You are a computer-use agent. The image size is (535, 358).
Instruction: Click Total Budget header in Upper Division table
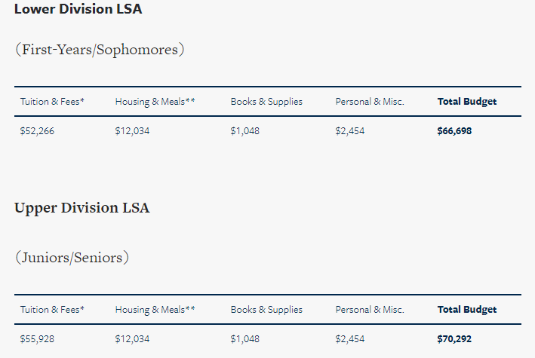pos(467,310)
